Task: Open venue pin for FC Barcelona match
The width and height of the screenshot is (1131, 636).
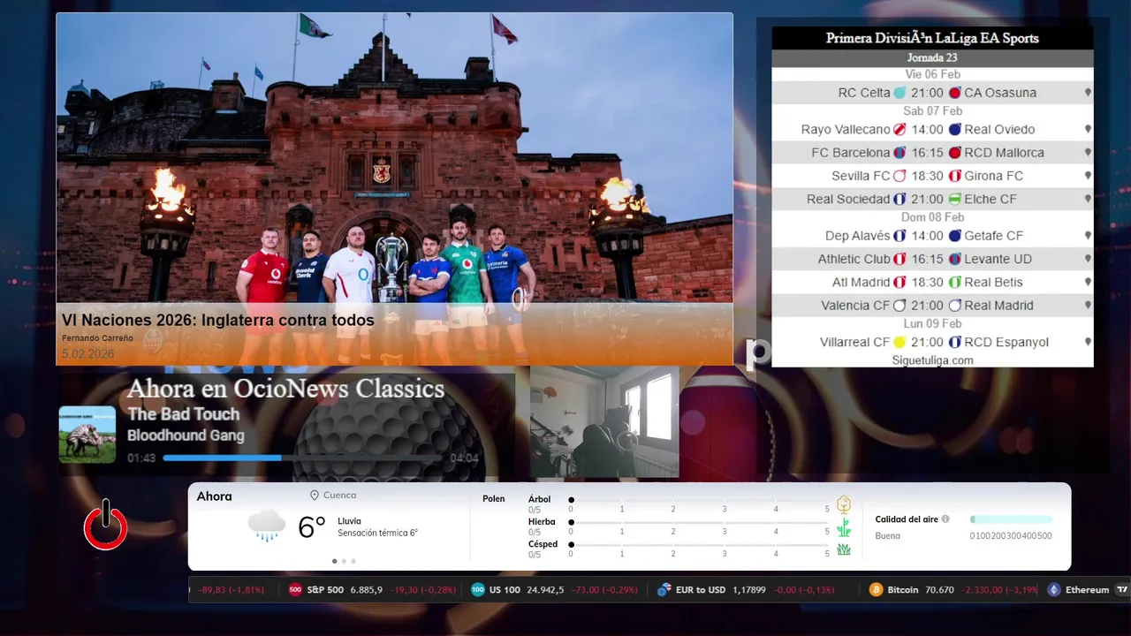Action: click(1088, 153)
